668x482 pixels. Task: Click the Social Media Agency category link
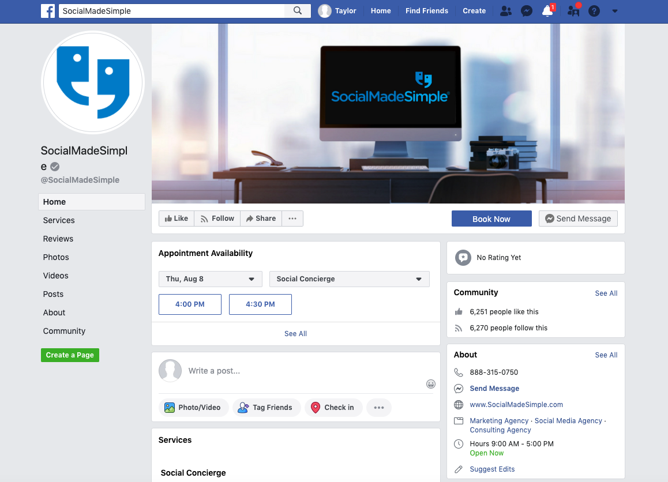pos(568,421)
